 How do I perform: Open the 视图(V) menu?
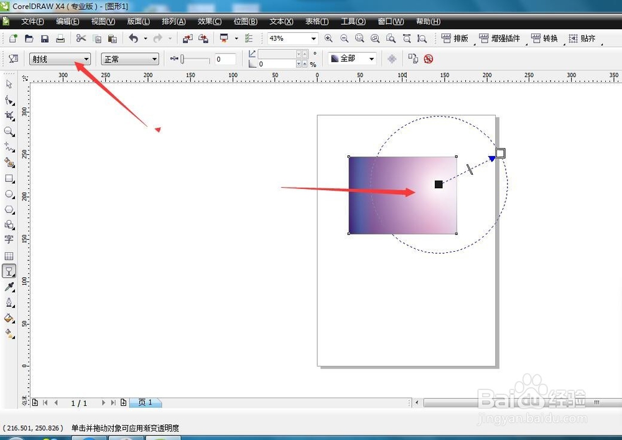103,21
